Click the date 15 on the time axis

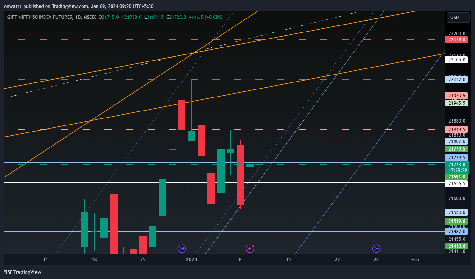tap(289, 260)
